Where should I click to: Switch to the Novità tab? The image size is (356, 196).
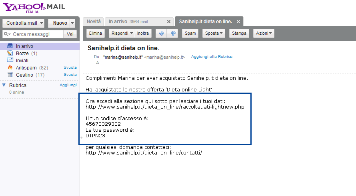pos(94,22)
